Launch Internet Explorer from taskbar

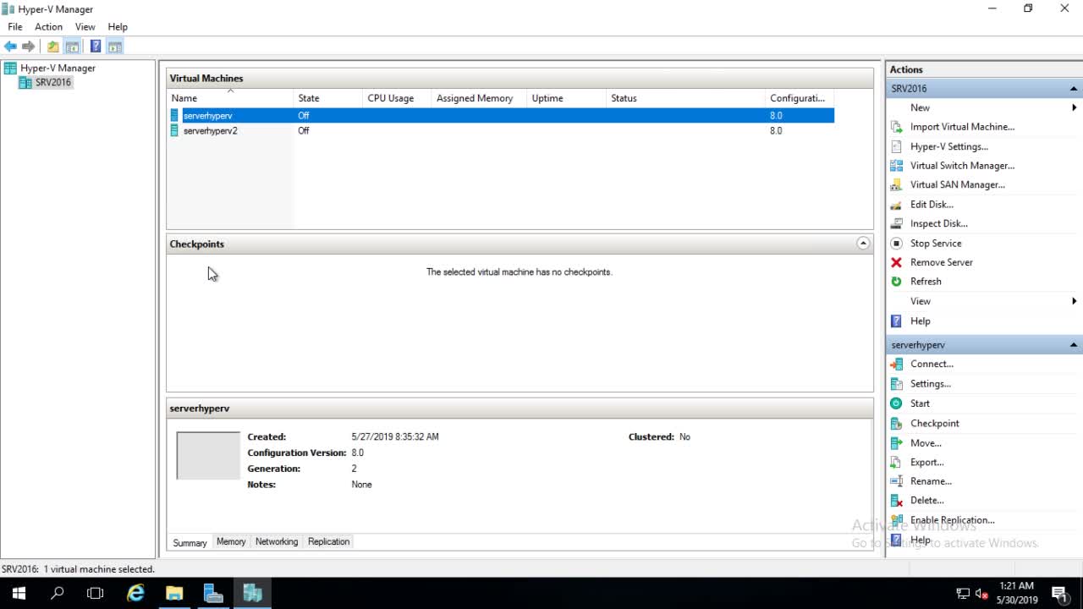click(135, 593)
